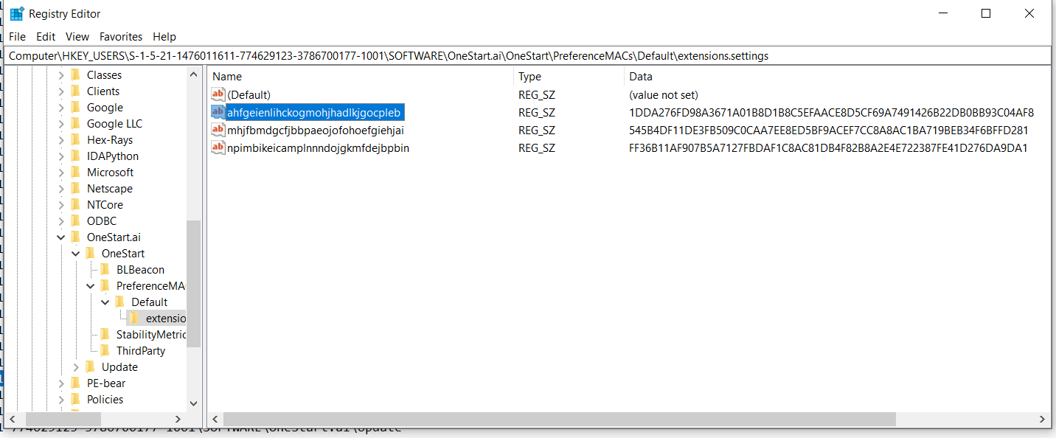Click the Netscape key folder icon

pos(75,188)
